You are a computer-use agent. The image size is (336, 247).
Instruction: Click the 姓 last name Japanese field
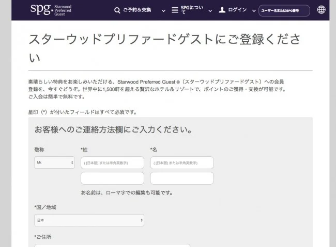[112, 162]
